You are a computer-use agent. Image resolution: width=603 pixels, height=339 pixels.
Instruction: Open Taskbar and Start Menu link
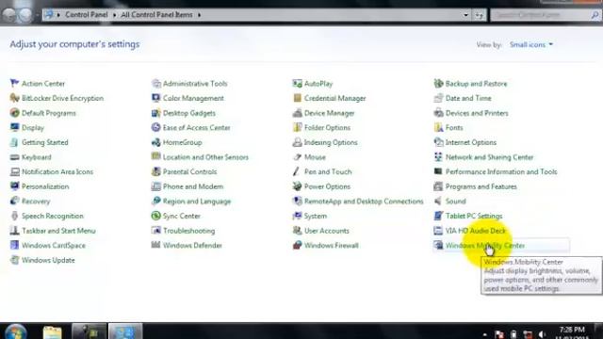click(x=58, y=231)
